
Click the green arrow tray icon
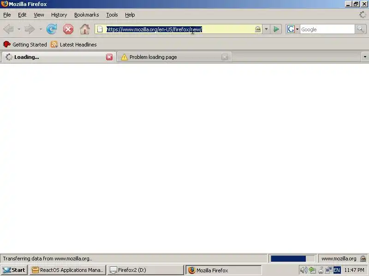[x=312, y=270]
